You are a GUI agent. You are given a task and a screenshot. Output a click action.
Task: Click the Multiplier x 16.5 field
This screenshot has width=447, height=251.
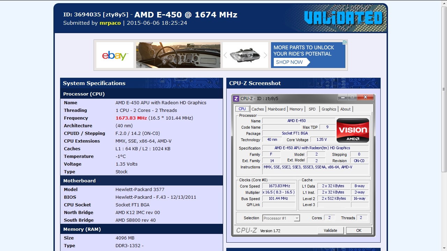[279, 192]
